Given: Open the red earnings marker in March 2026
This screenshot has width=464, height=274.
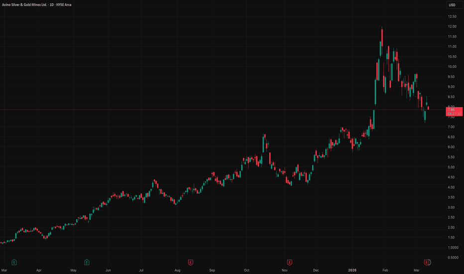Looking at the screenshot, I should (x=427, y=262).
